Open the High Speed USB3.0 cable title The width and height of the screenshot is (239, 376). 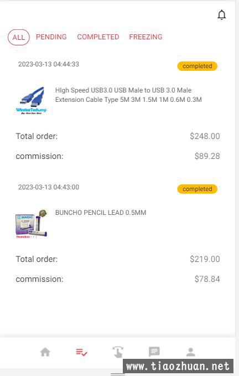(128, 95)
